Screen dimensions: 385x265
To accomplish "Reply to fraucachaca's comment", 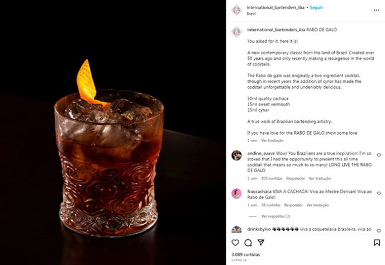I will 293,205.
